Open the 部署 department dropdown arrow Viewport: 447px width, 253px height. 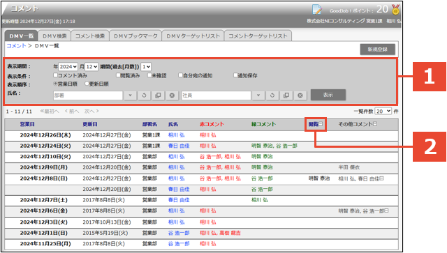pyautogui.click(x=130, y=95)
